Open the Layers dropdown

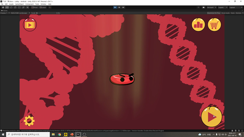[x=223, y=7]
